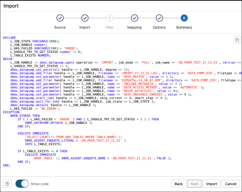Select the Mapping step label
The image size is (242, 192).
point(134,27)
